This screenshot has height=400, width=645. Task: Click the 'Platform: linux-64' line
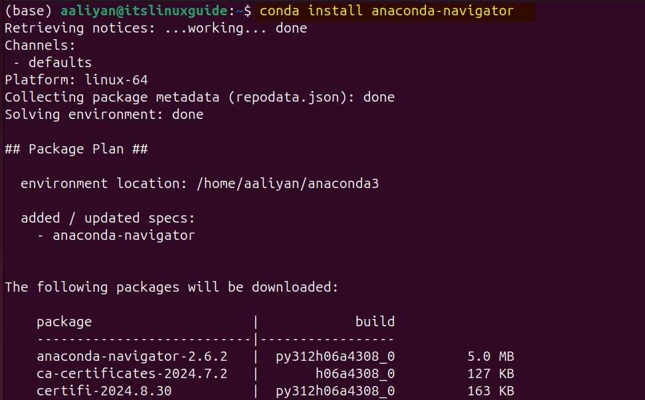click(76, 80)
